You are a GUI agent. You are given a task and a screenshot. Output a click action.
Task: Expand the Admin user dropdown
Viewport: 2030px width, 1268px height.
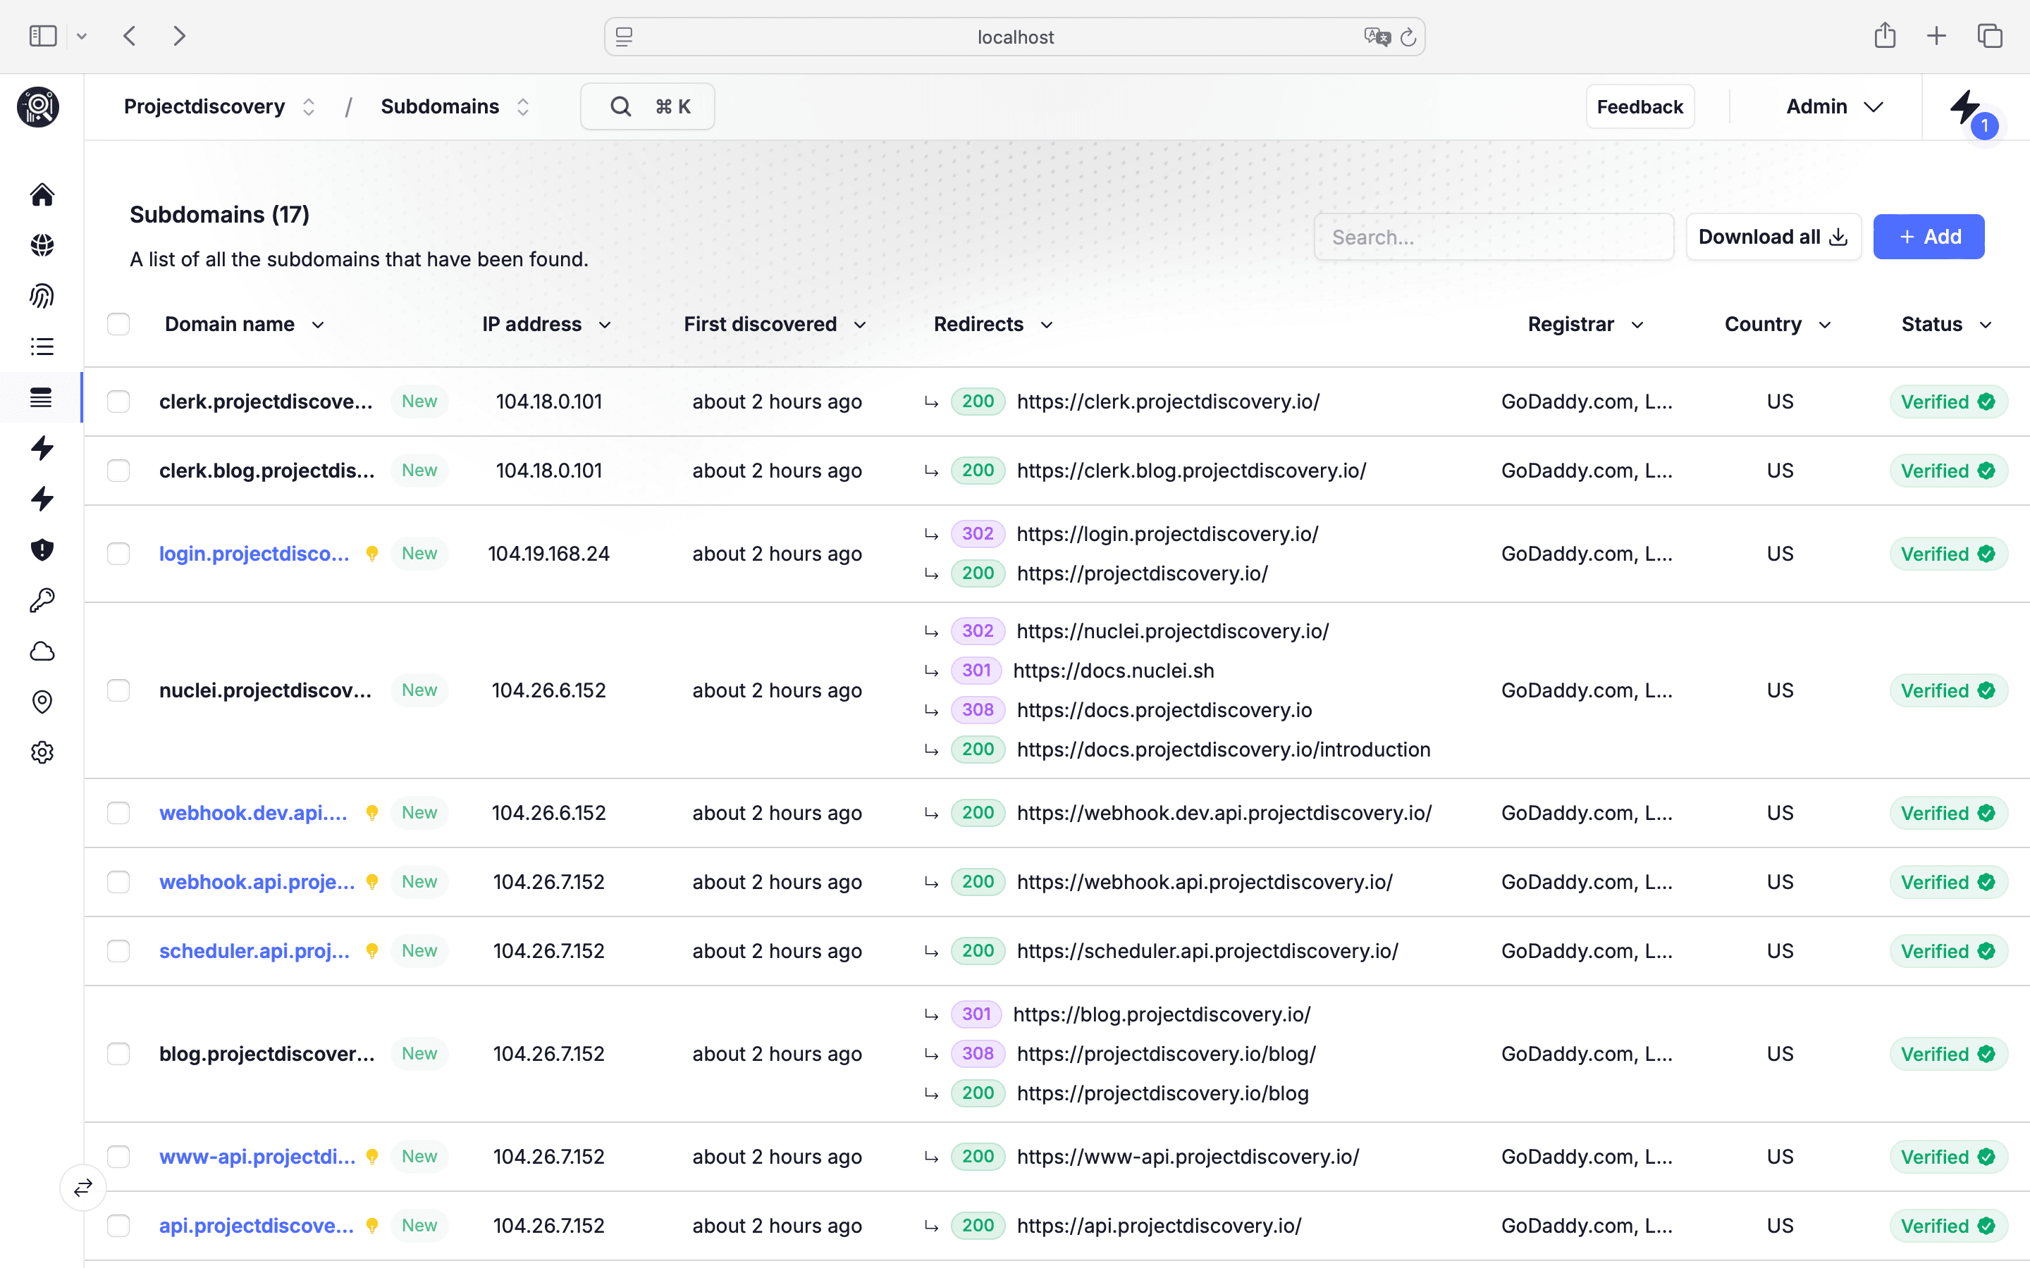tap(1834, 106)
